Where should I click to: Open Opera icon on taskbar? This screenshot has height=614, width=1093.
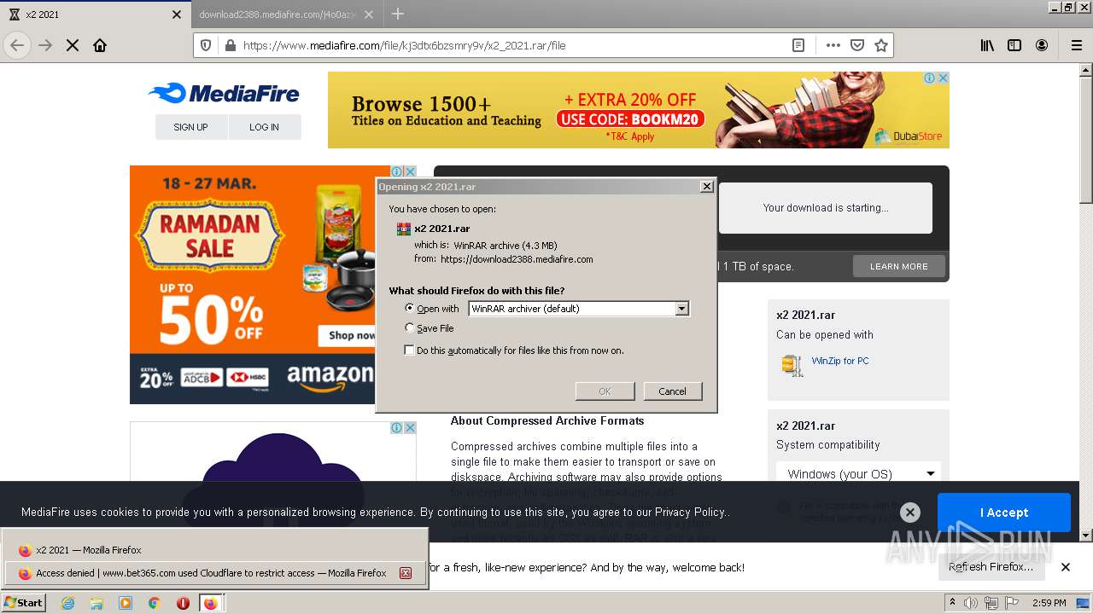pyautogui.click(x=183, y=603)
